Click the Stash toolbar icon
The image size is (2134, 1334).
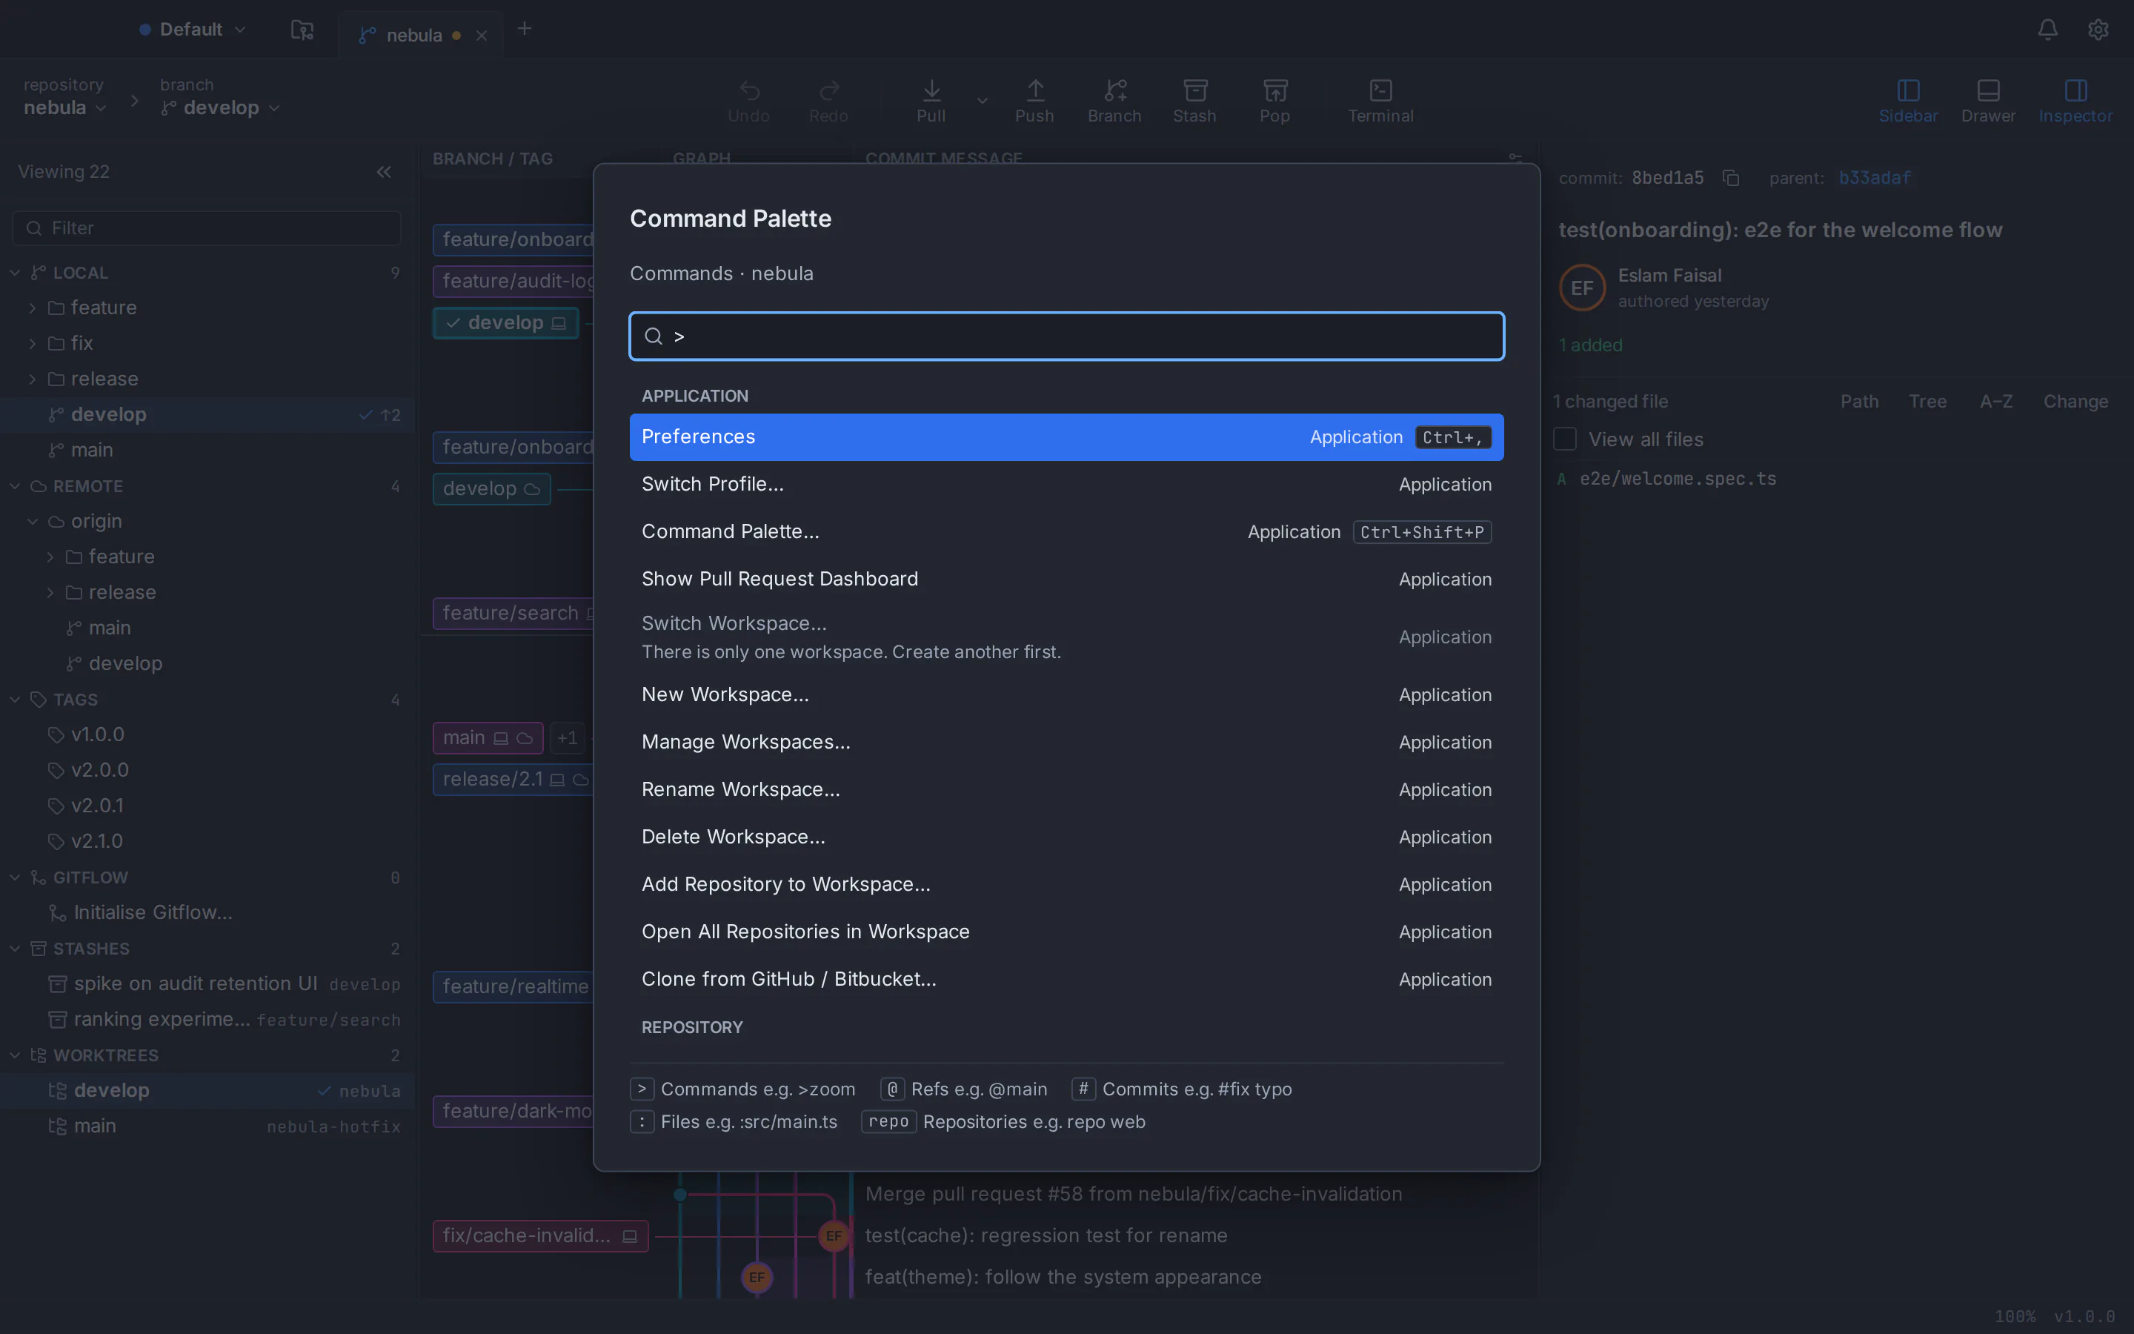1195,102
